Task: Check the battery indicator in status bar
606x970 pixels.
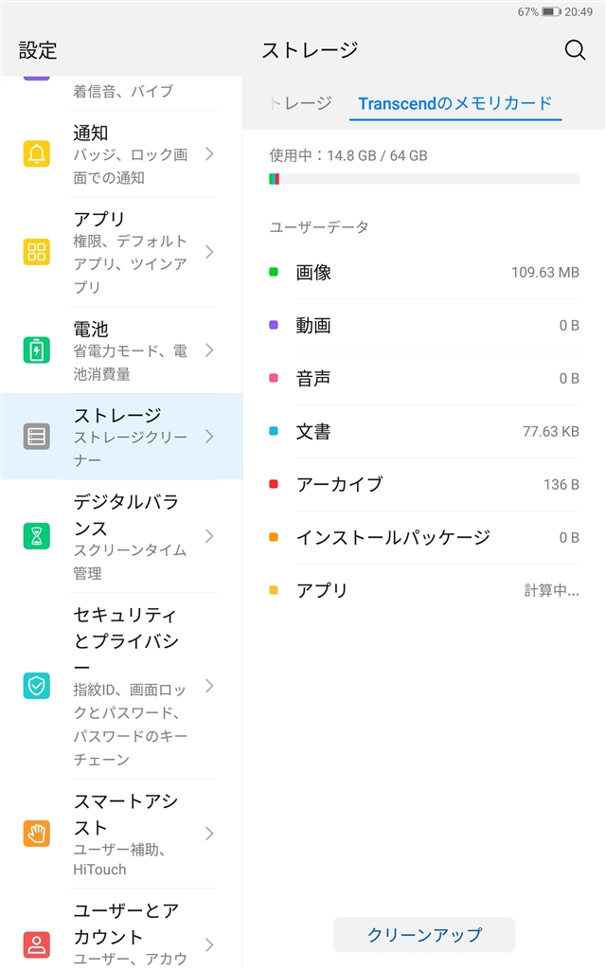Action: [552, 12]
